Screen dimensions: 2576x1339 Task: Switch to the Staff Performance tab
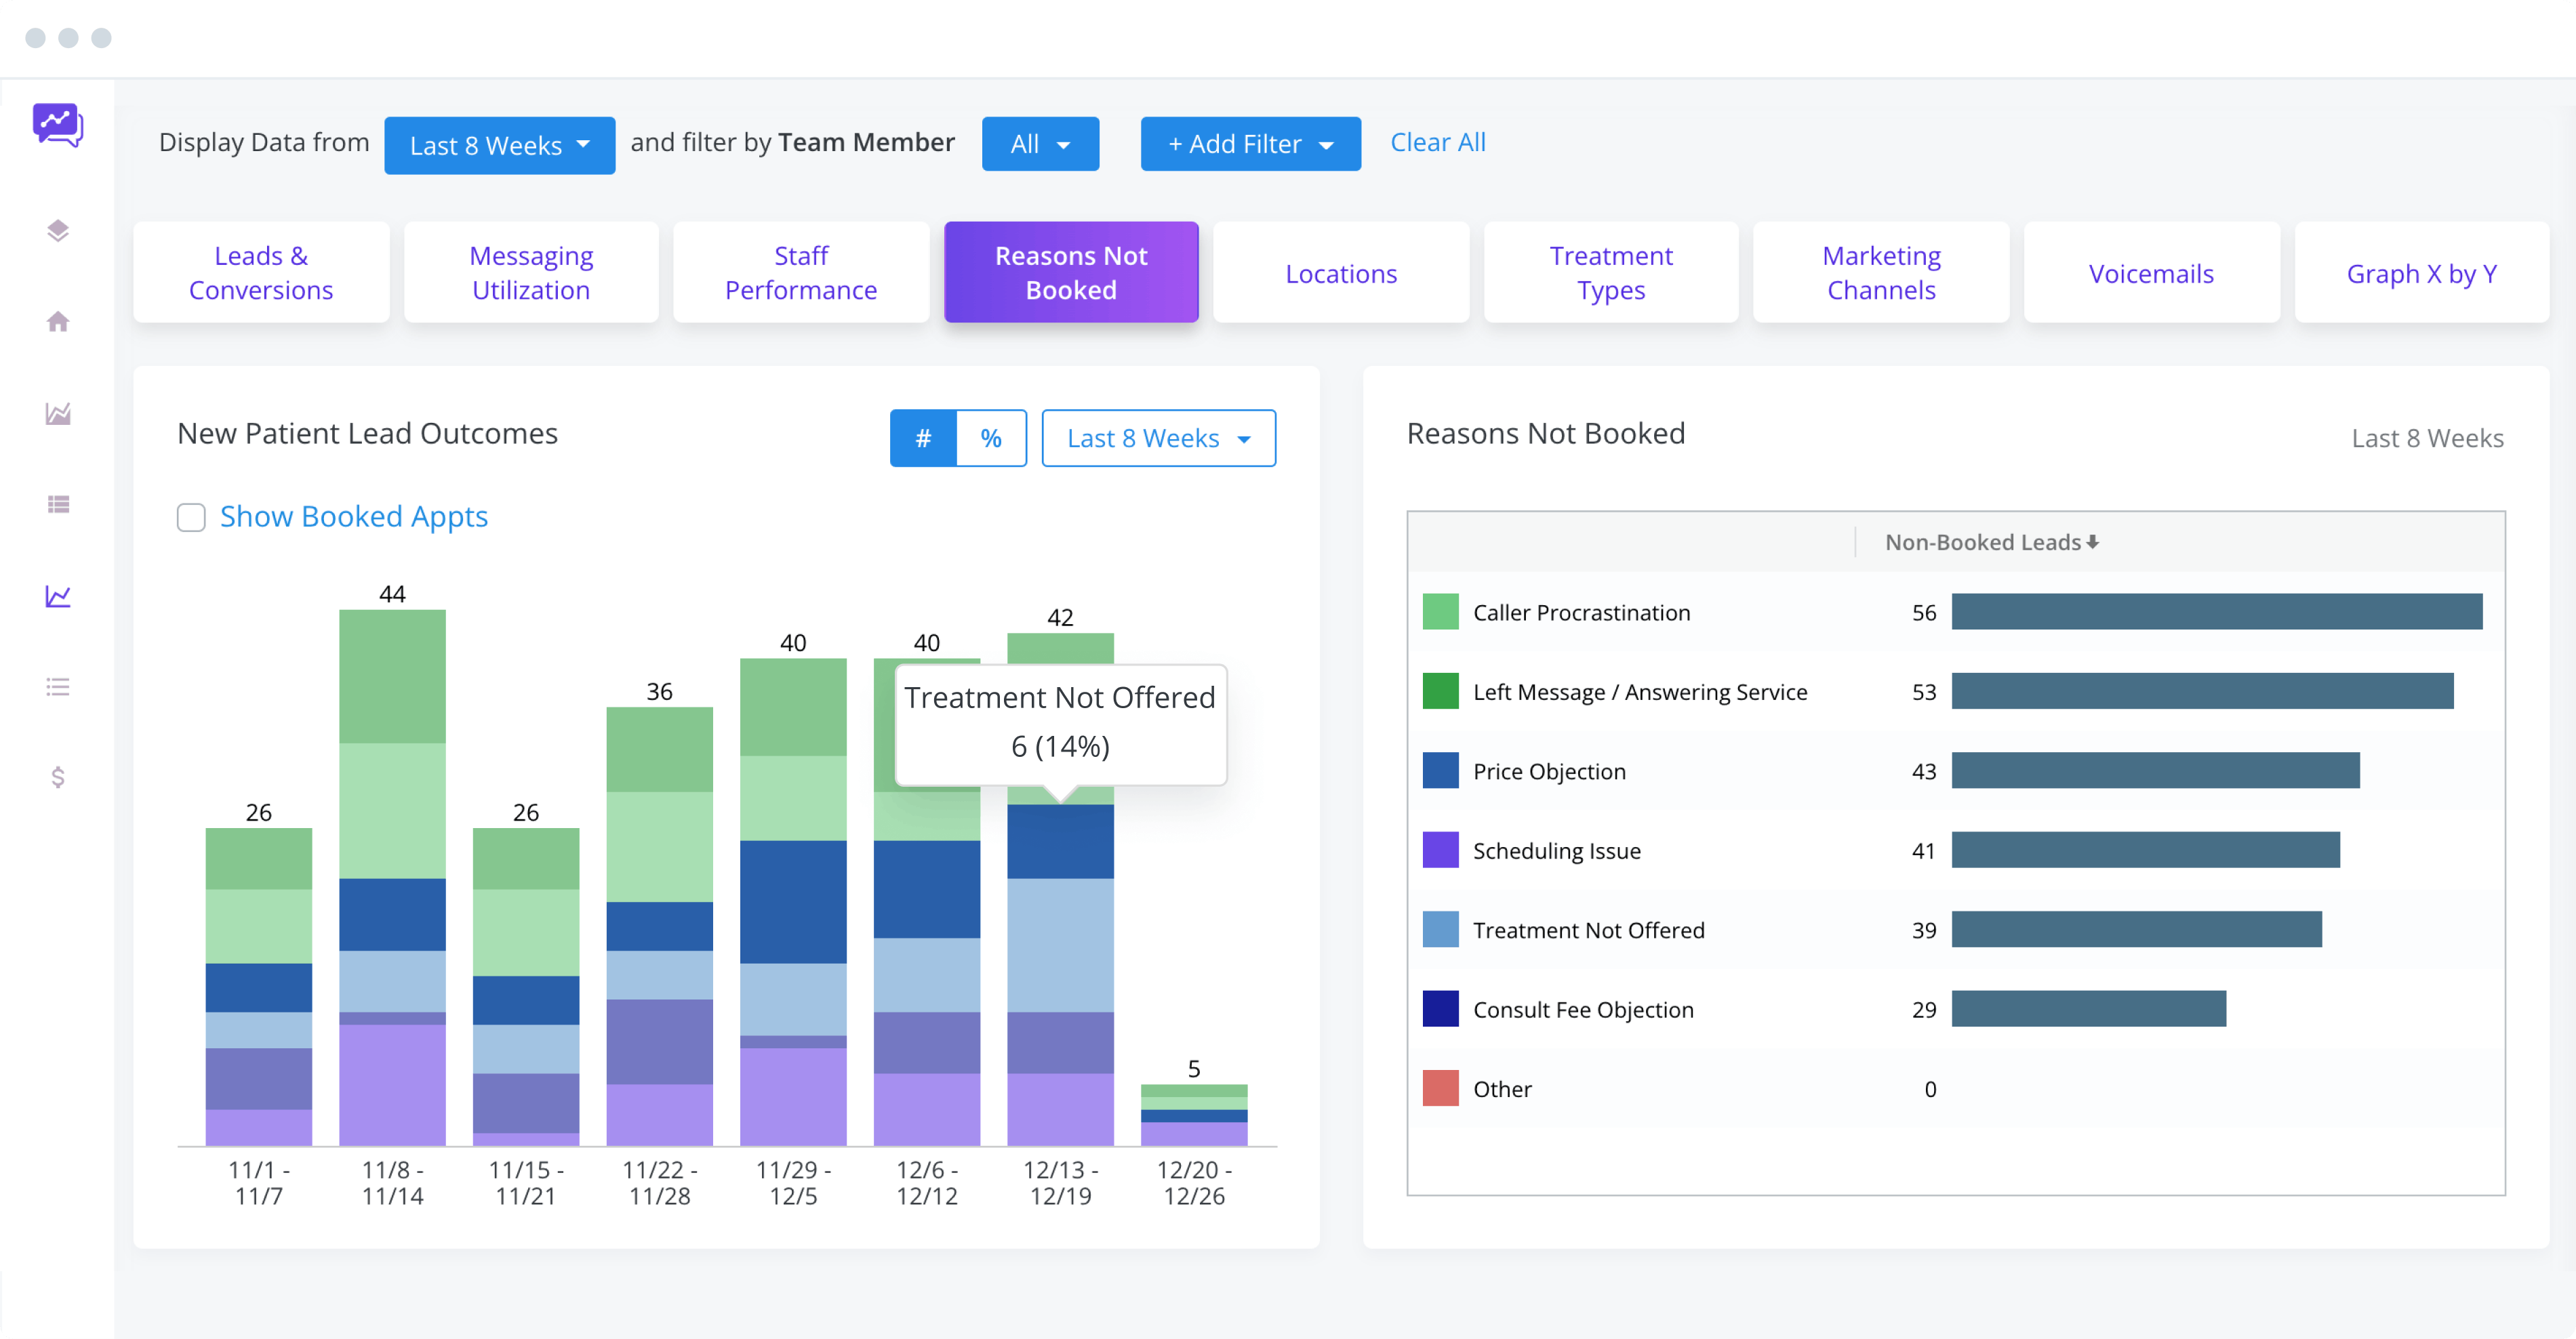coord(801,273)
